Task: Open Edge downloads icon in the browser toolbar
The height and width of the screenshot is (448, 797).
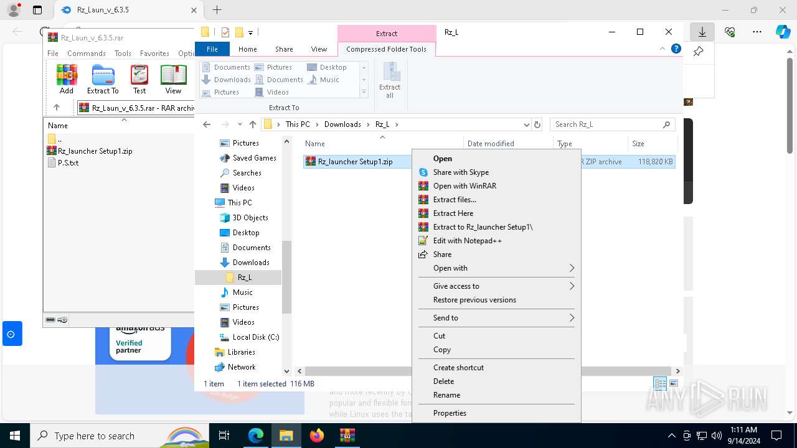Action: tap(702, 32)
